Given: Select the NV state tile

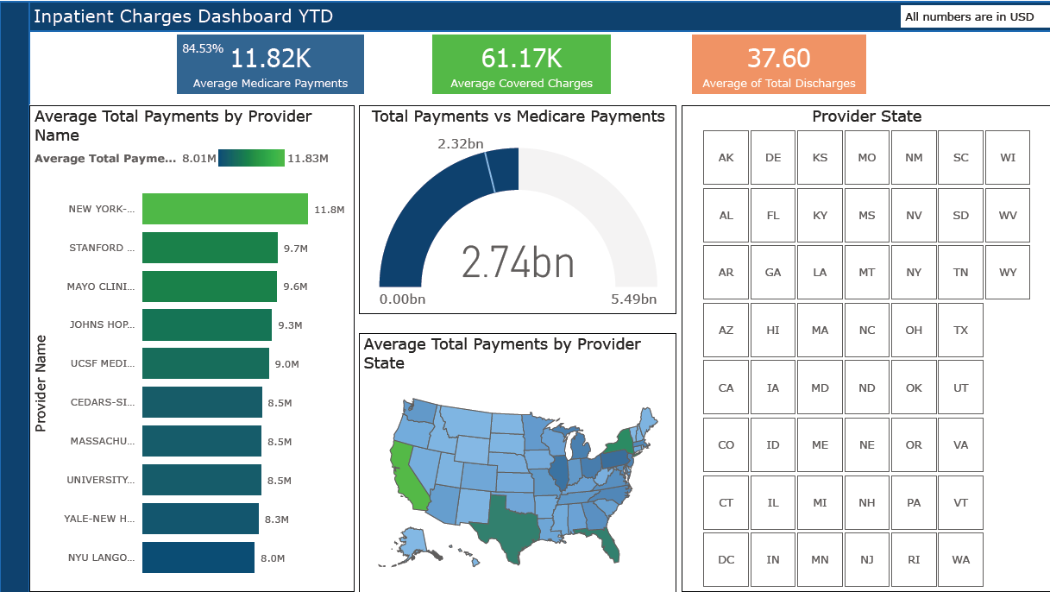Looking at the screenshot, I should pyautogui.click(x=914, y=215).
